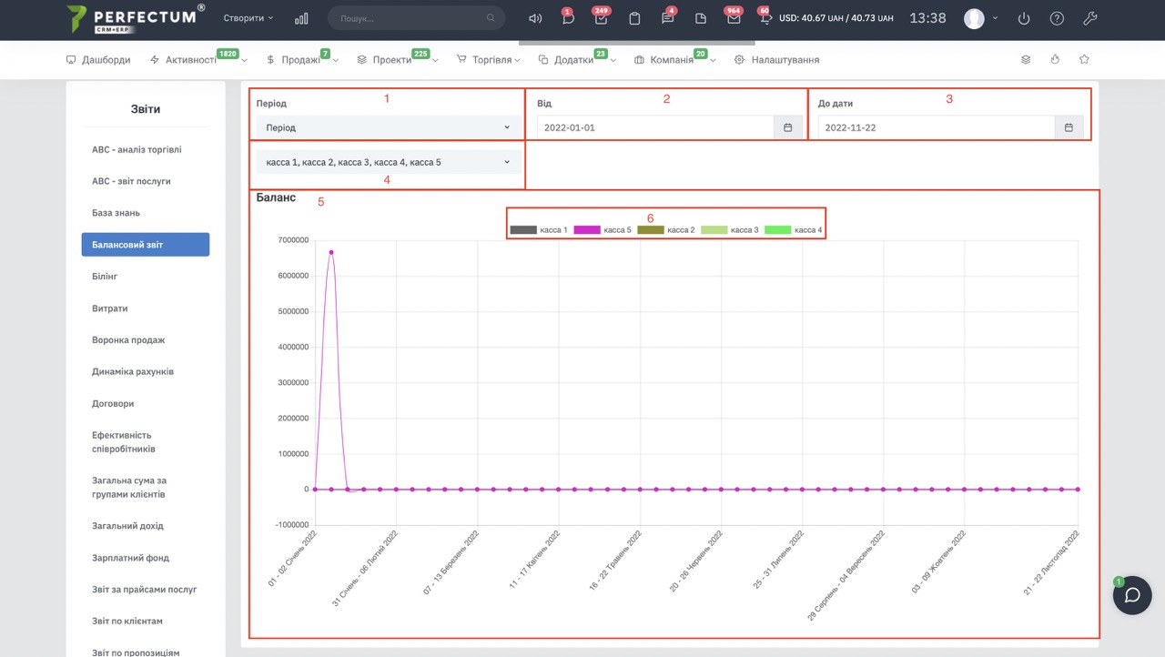Toggle касса 3 series in chart legend
This screenshot has height=657, width=1165.
point(730,230)
